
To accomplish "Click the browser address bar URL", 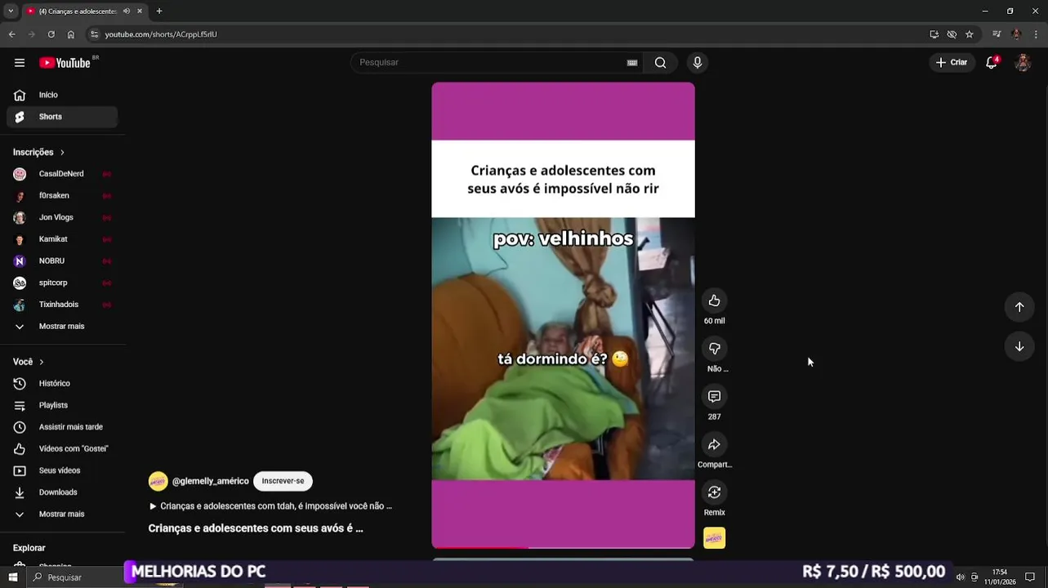I will [x=161, y=34].
